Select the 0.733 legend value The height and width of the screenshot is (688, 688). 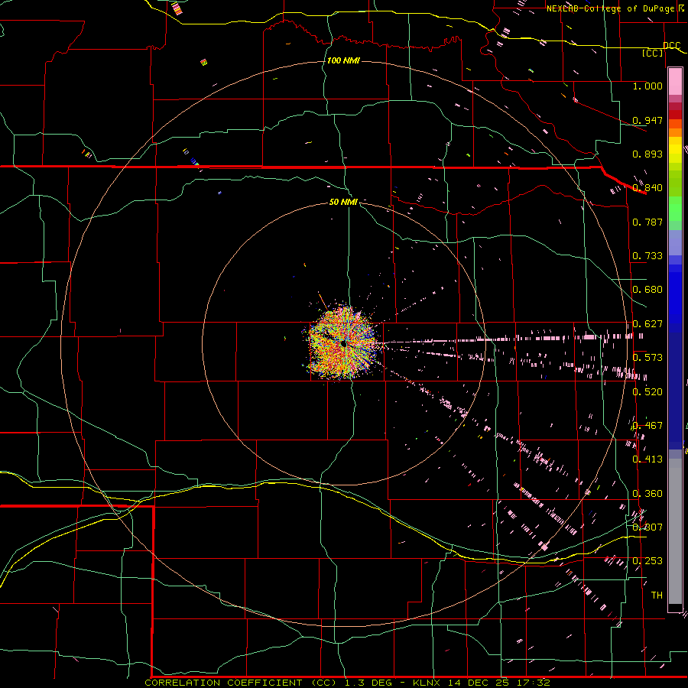(x=647, y=256)
